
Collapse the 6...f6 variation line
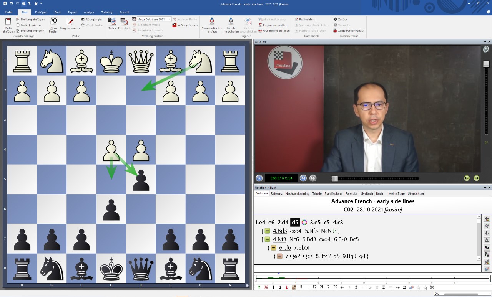tap(273, 248)
